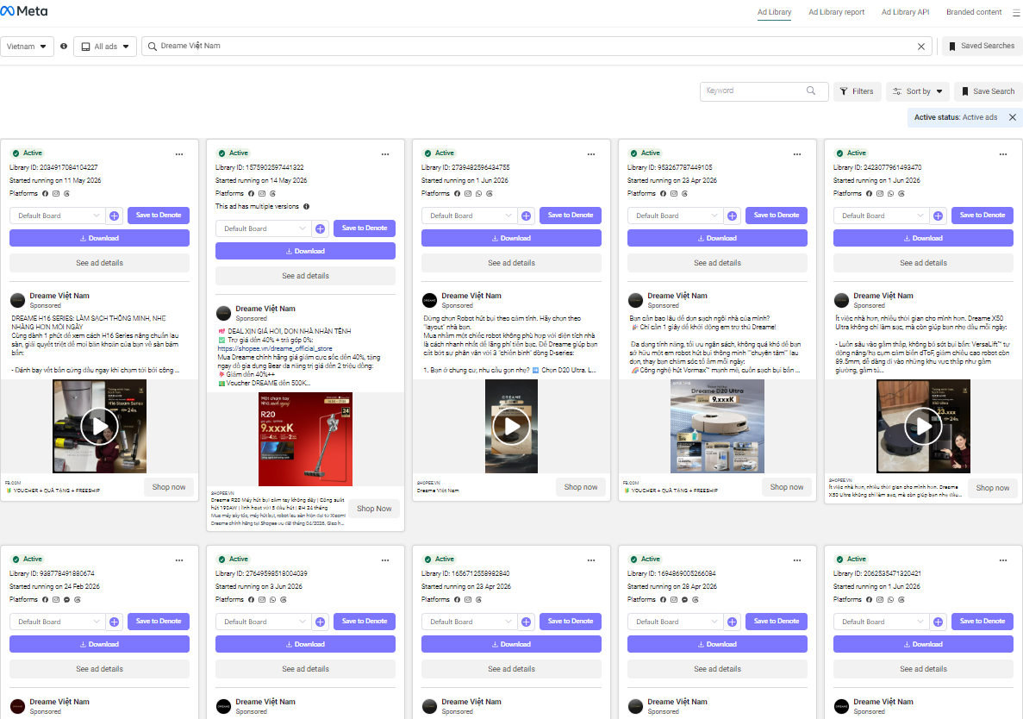Play the H16 Series video ad
The image size is (1023, 719).
pyautogui.click(x=99, y=427)
